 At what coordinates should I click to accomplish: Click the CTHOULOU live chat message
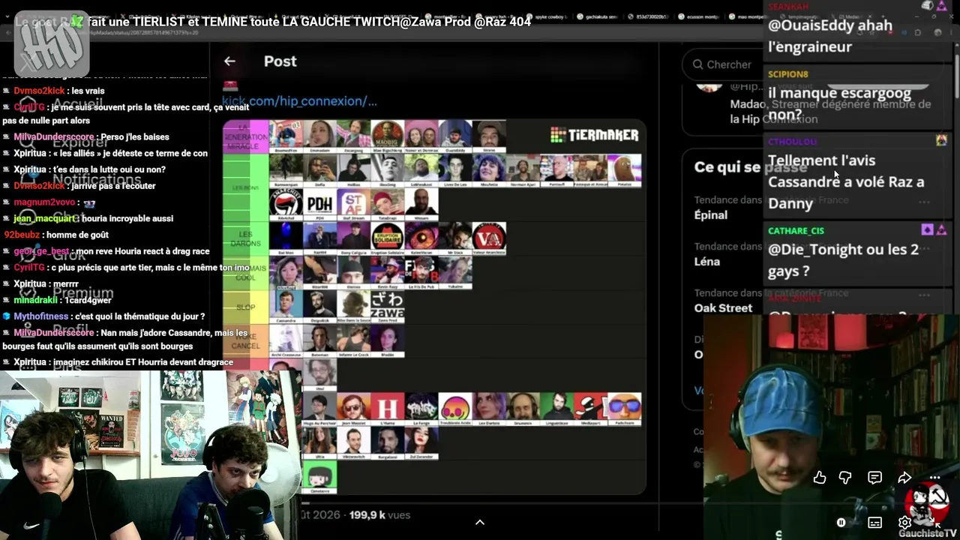(858, 173)
